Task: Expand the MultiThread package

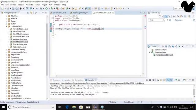Action: tap(7, 91)
